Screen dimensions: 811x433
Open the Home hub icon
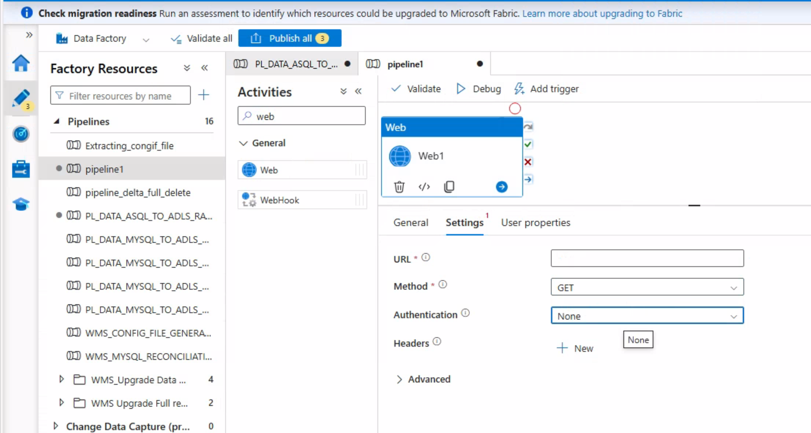tap(21, 63)
